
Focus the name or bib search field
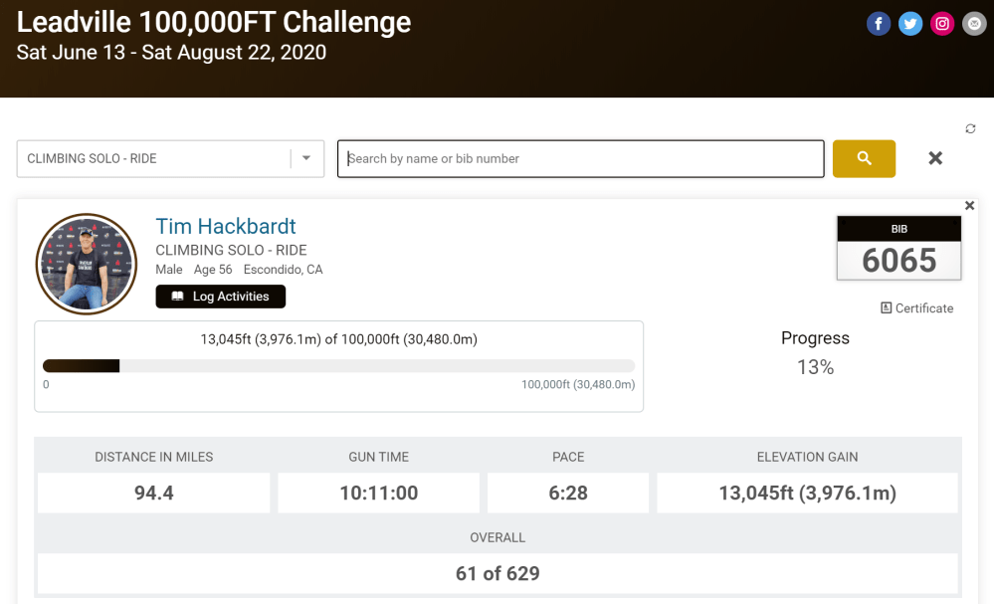click(581, 158)
